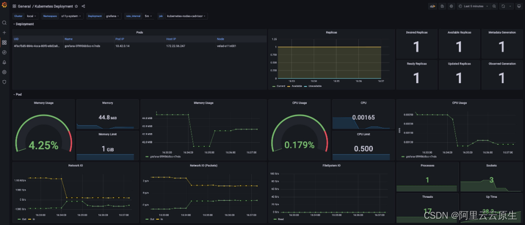The height and width of the screenshot is (225, 525).
Task: Click Node value velad-o11n001
Action: [227, 46]
